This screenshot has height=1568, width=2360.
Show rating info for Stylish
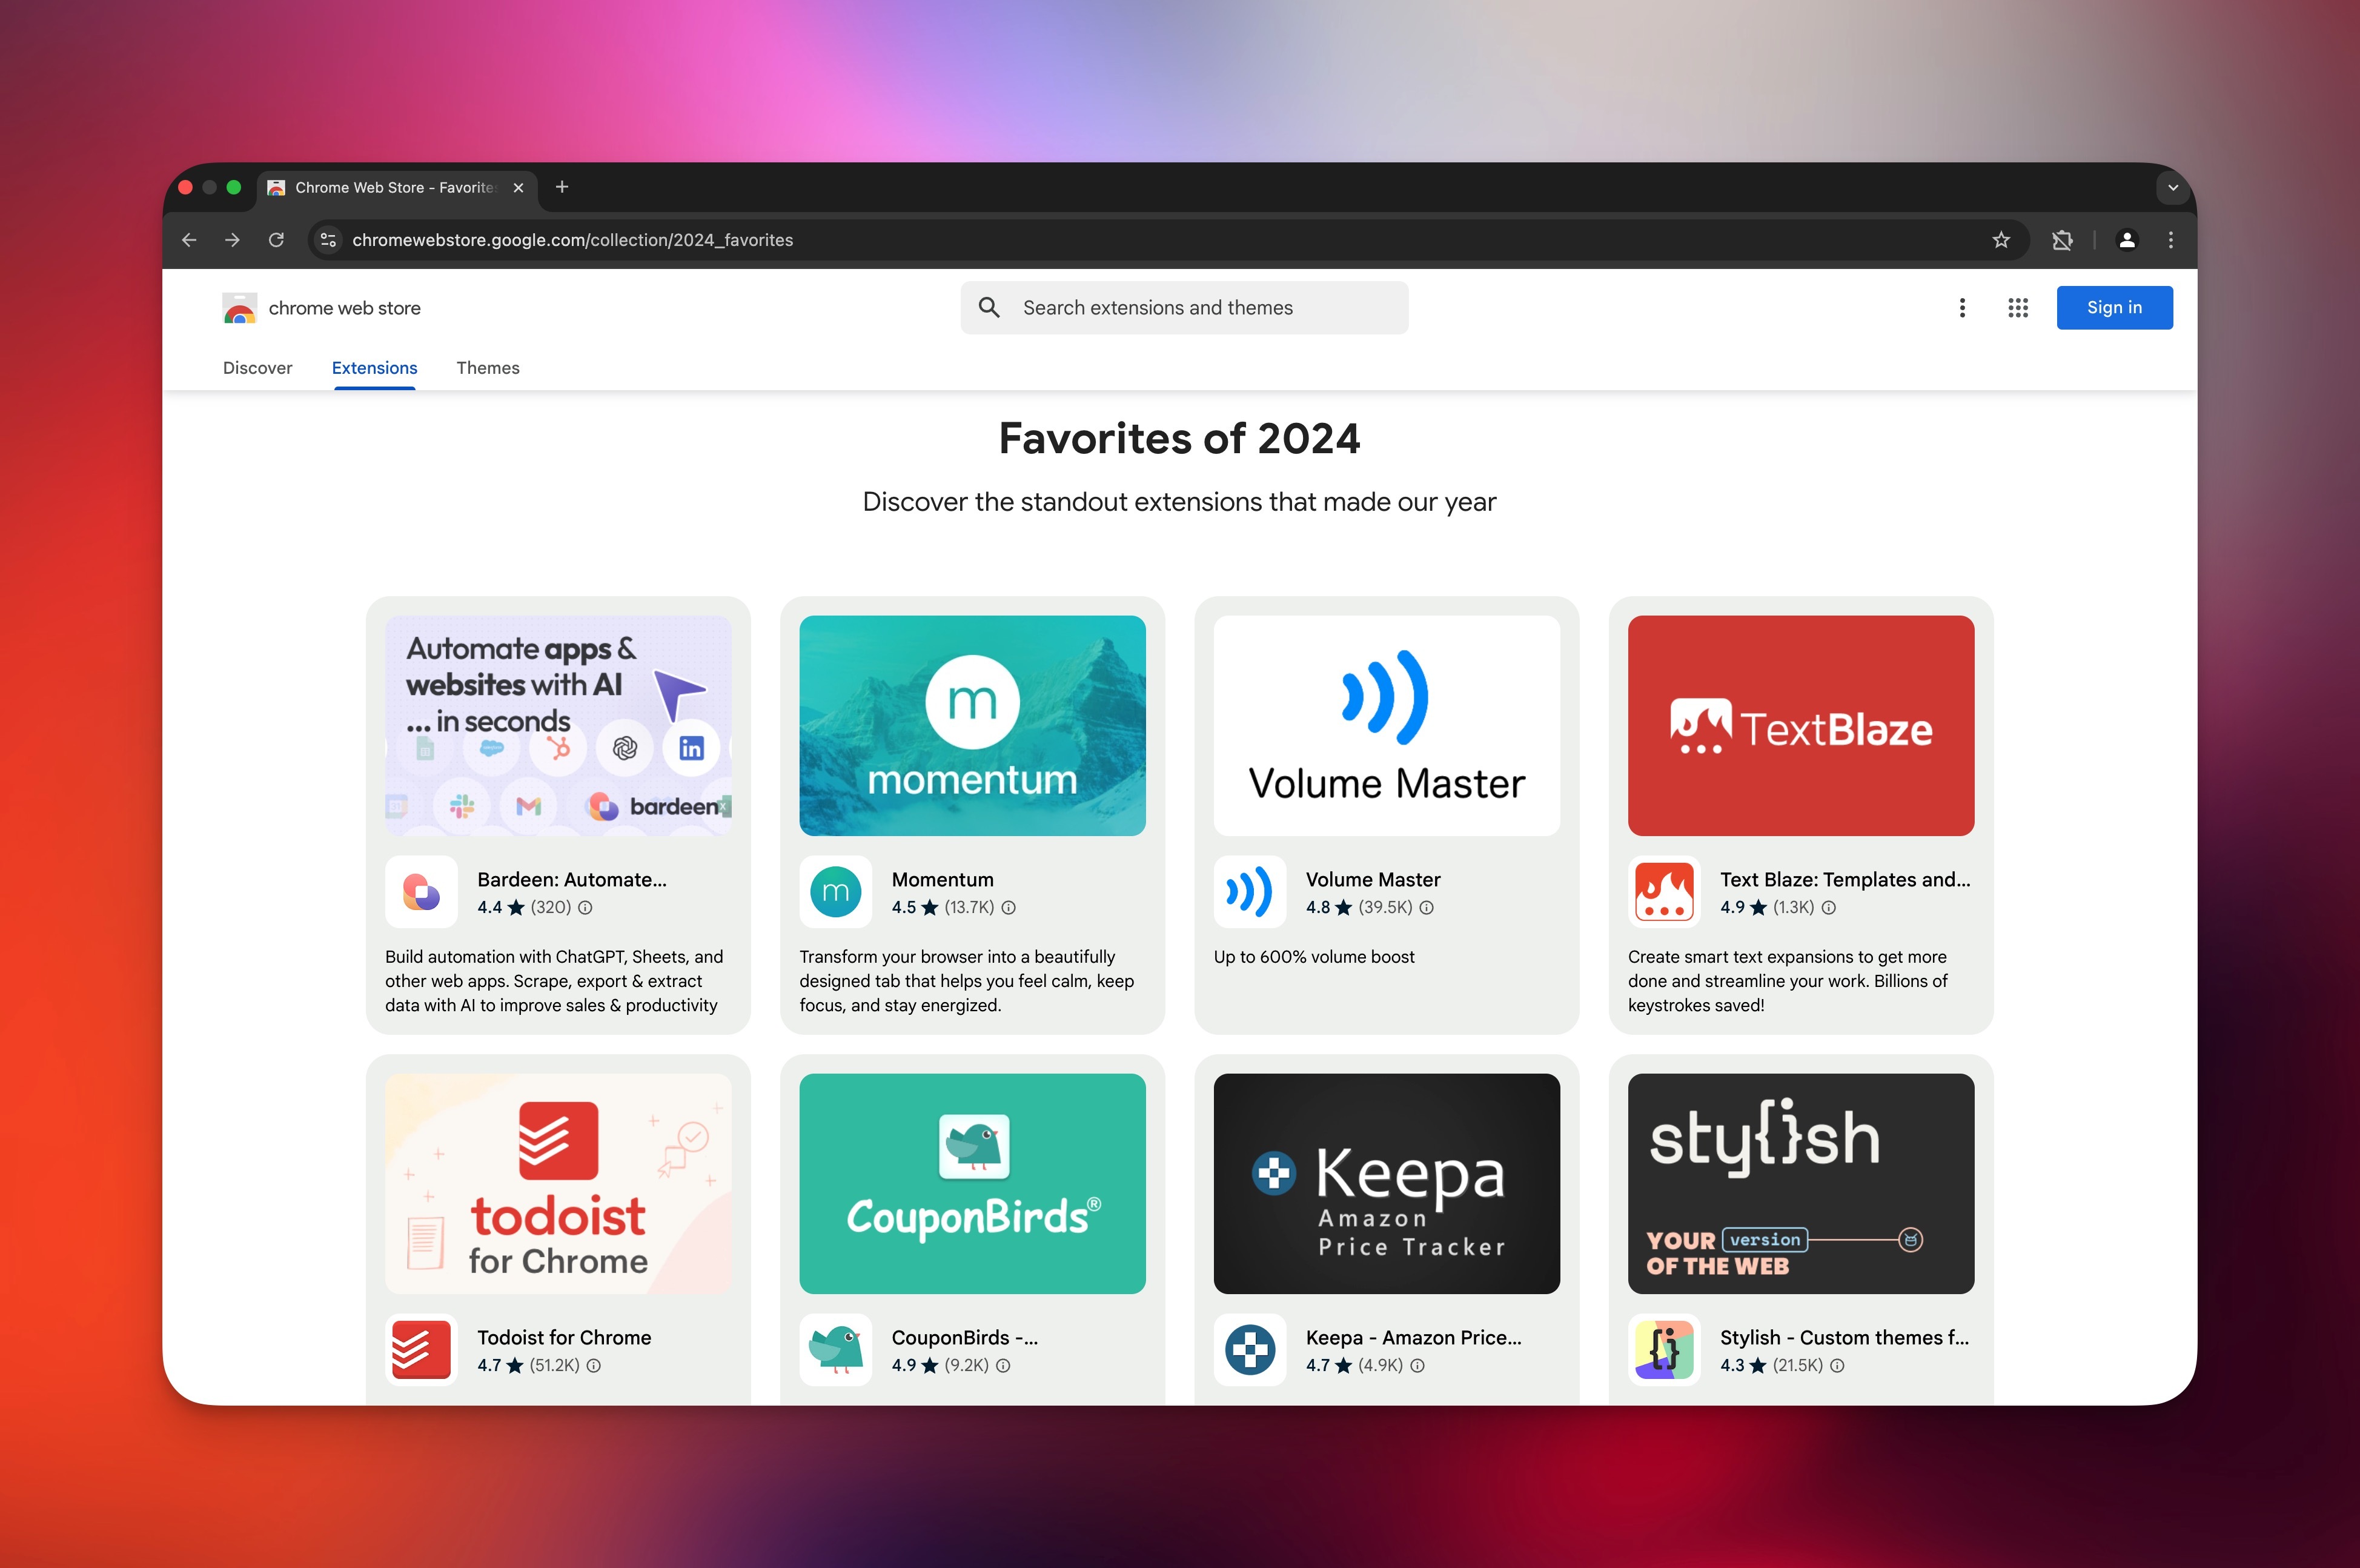[x=1837, y=1366]
